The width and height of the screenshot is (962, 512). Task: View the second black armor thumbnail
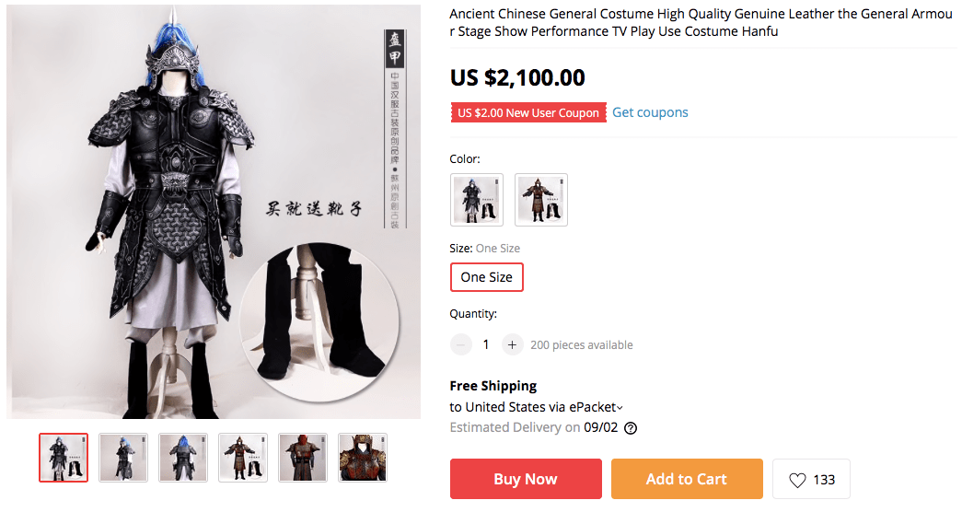[123, 458]
